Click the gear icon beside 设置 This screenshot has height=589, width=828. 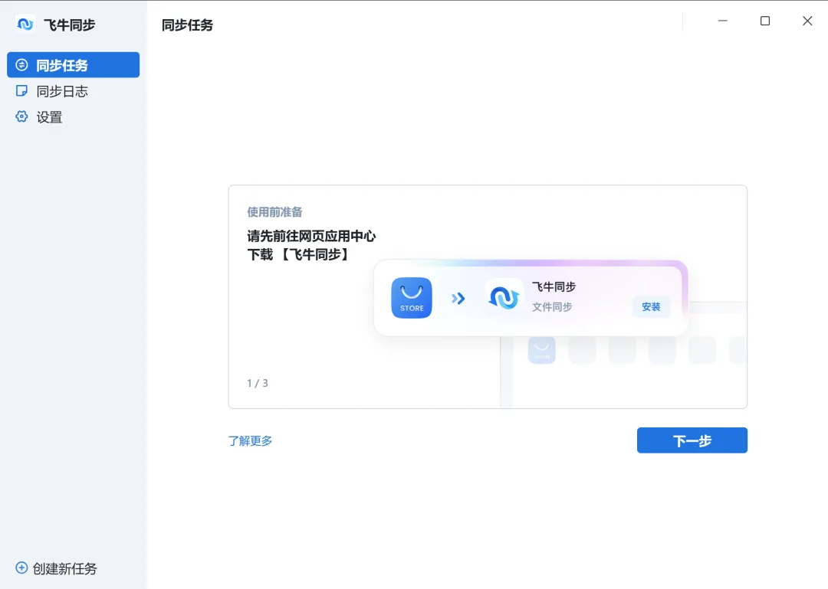point(21,116)
